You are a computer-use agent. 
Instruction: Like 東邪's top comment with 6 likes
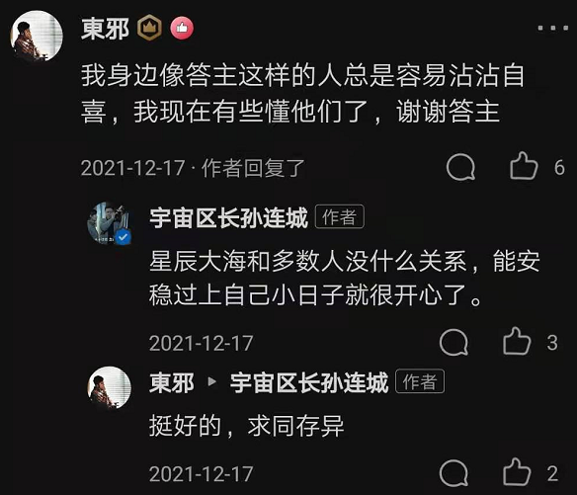pos(524,166)
